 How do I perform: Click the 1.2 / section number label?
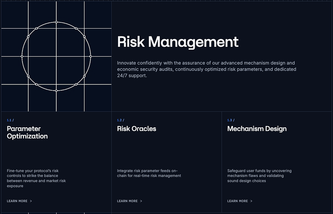[121, 120]
